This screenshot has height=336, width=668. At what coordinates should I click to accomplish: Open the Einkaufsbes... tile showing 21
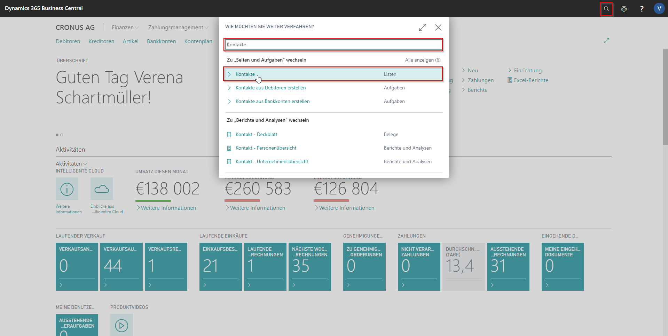click(221, 267)
